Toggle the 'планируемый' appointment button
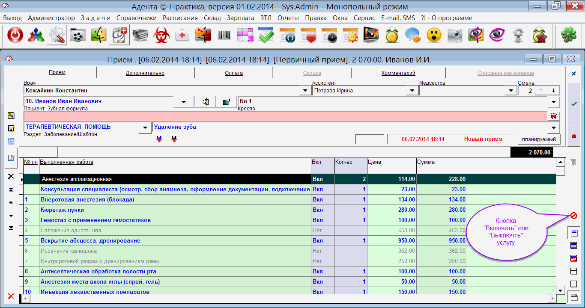 click(x=538, y=139)
